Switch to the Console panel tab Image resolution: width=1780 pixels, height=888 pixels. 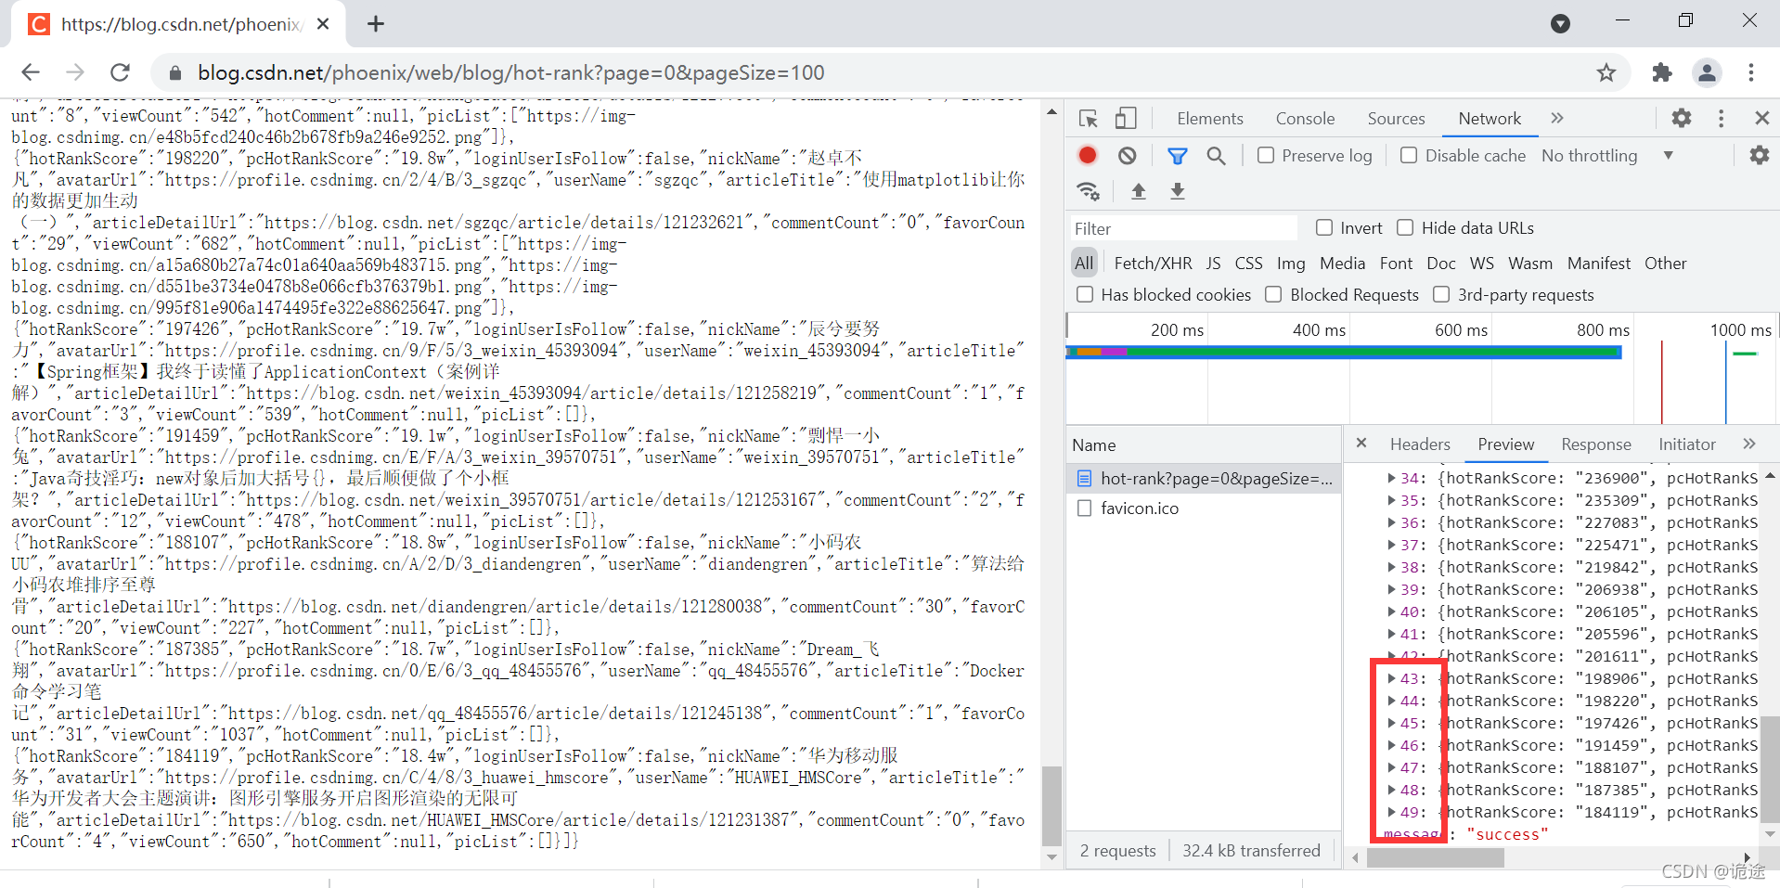[1305, 119]
